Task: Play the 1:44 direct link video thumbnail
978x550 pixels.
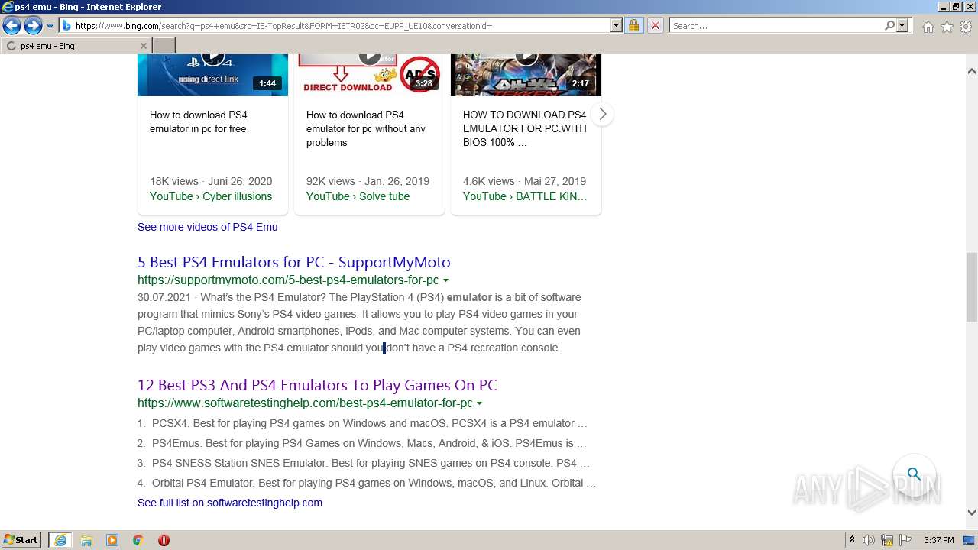Action: (x=212, y=75)
